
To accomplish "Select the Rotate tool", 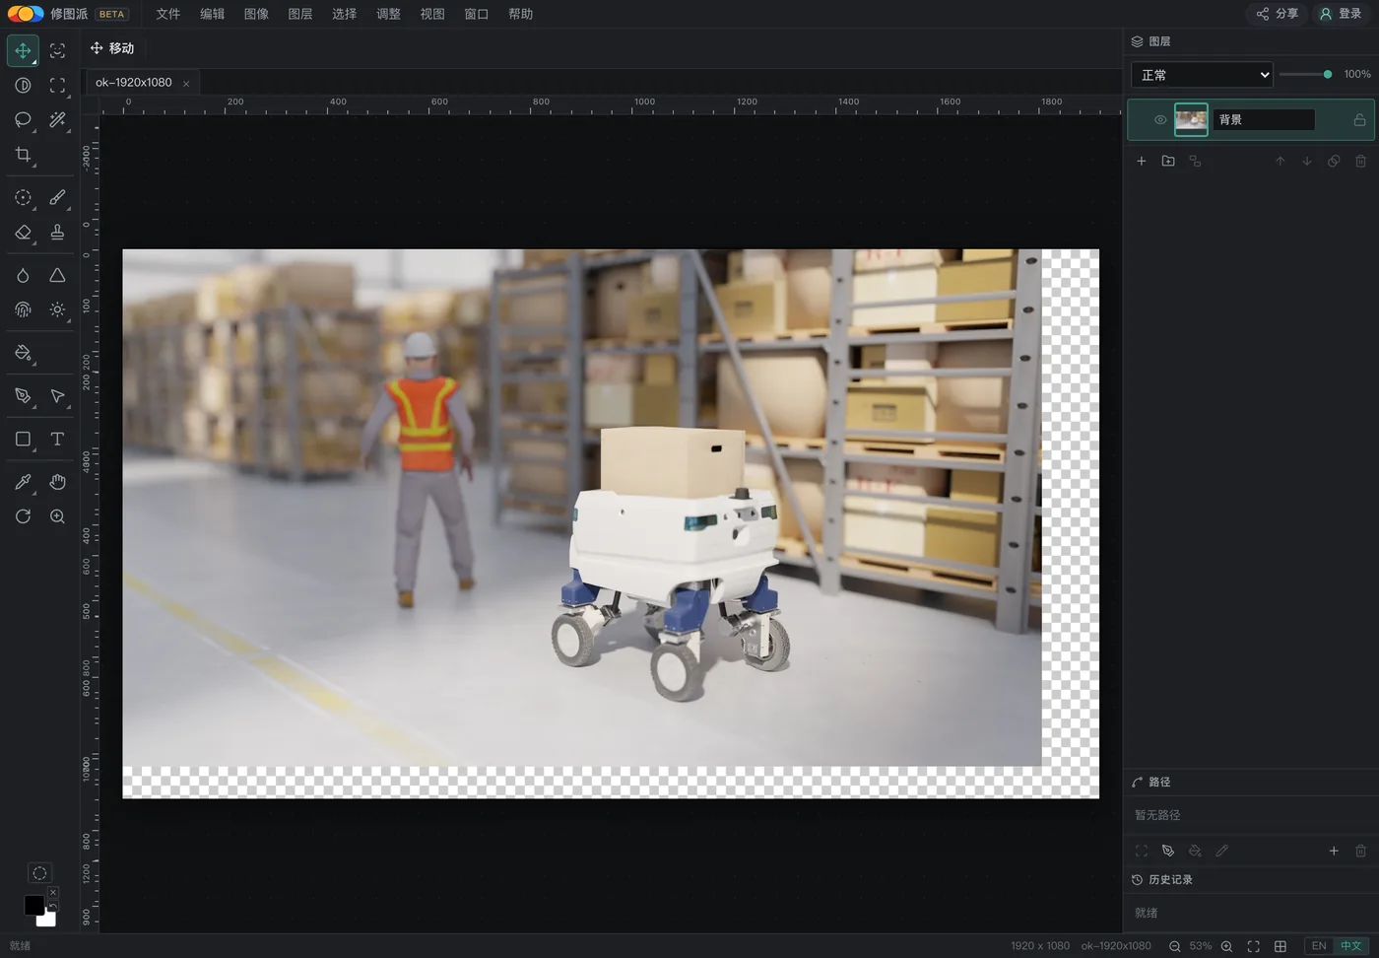I will pyautogui.click(x=23, y=516).
